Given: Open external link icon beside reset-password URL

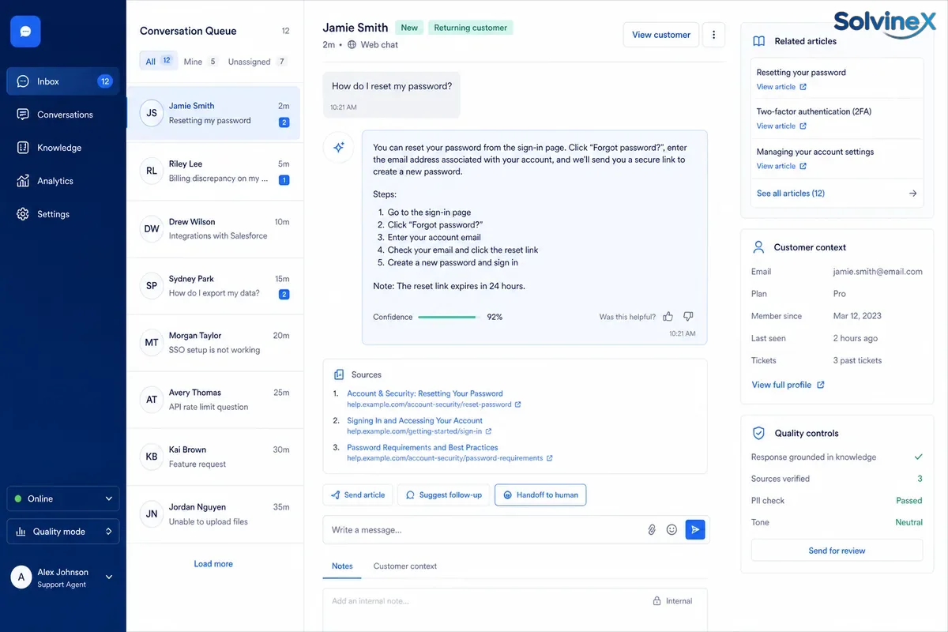Looking at the screenshot, I should 518,404.
